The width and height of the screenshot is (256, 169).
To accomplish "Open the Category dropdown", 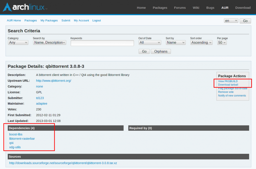I will [x=18, y=42].
